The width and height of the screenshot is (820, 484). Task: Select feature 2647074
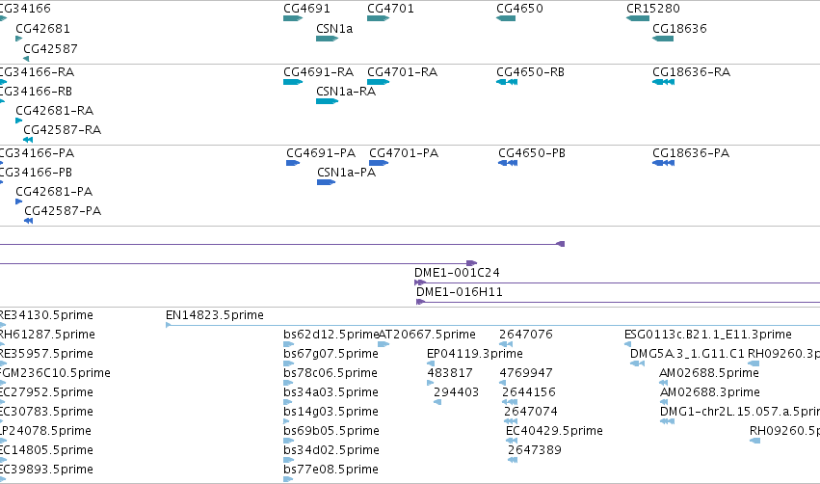(530, 412)
